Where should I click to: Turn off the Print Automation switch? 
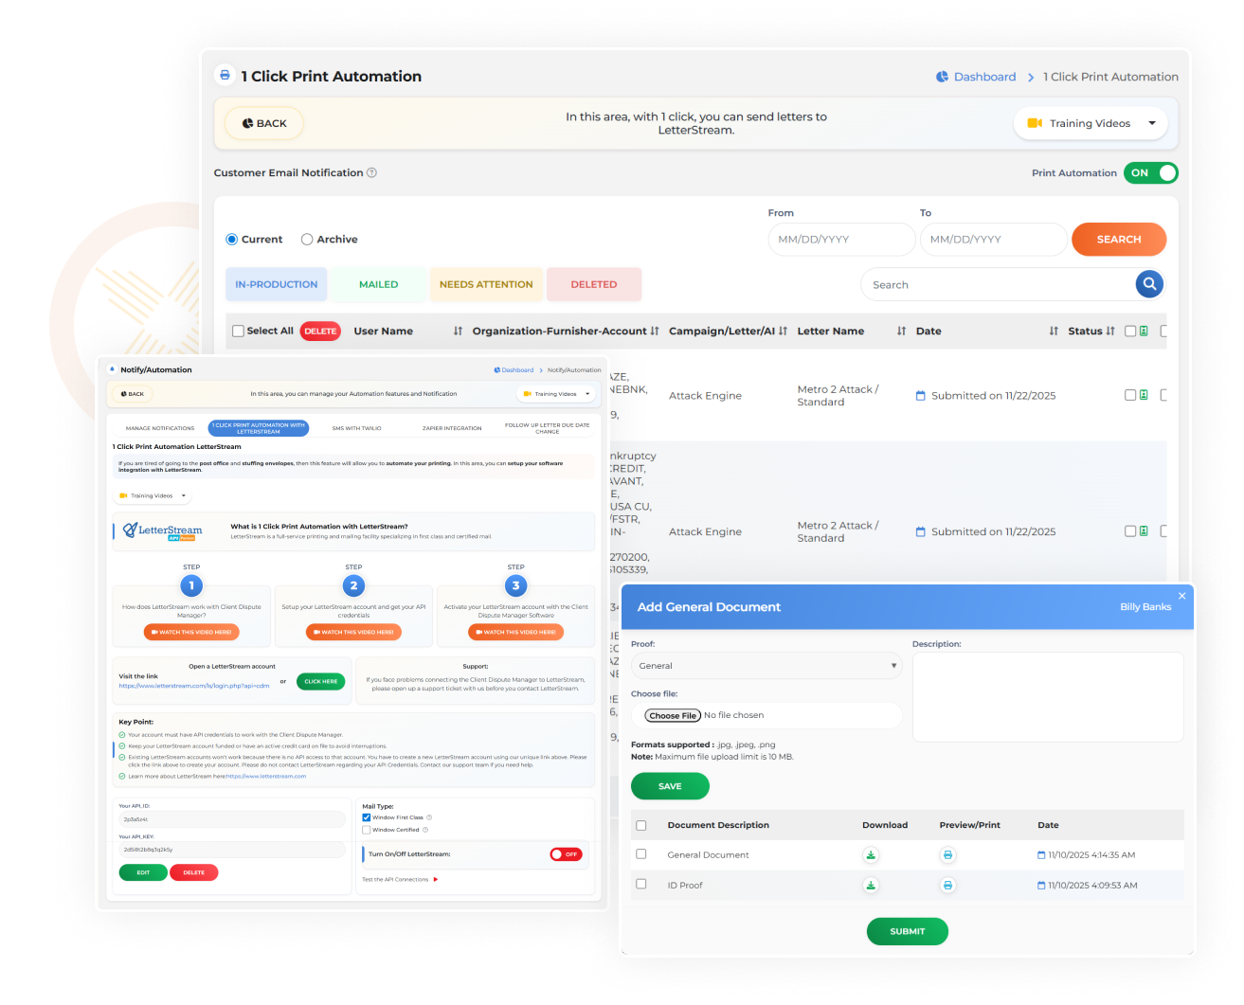pyautogui.click(x=1150, y=173)
